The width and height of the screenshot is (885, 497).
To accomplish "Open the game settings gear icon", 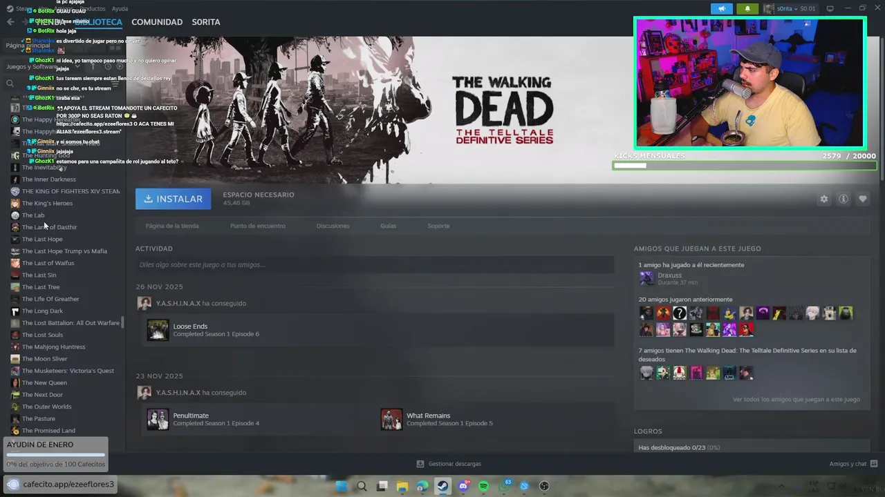I will (x=823, y=199).
